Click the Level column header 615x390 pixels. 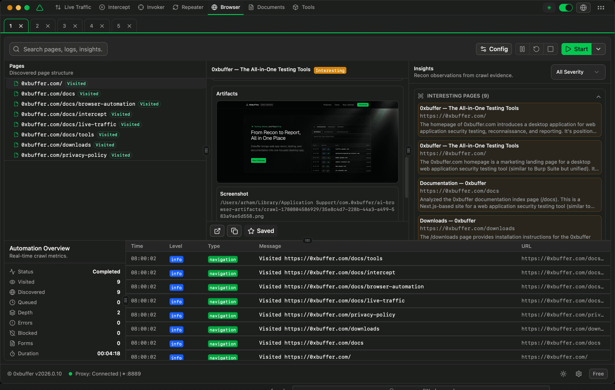pos(176,246)
